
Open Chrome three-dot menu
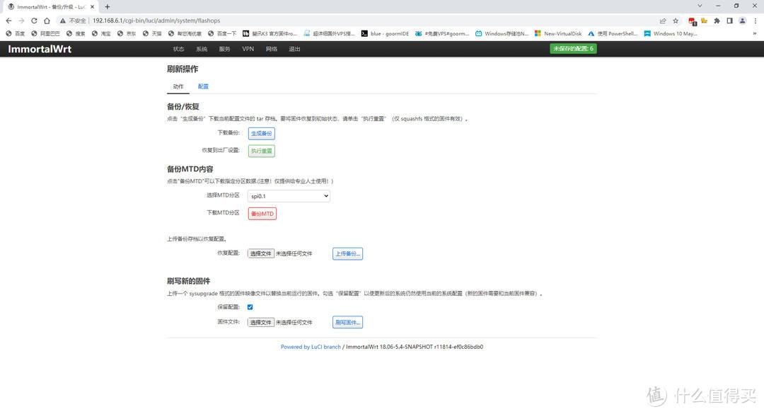[x=756, y=21]
